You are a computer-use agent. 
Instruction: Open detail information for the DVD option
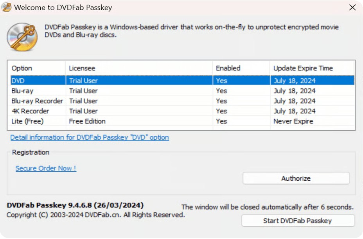pyautogui.click(x=89, y=137)
